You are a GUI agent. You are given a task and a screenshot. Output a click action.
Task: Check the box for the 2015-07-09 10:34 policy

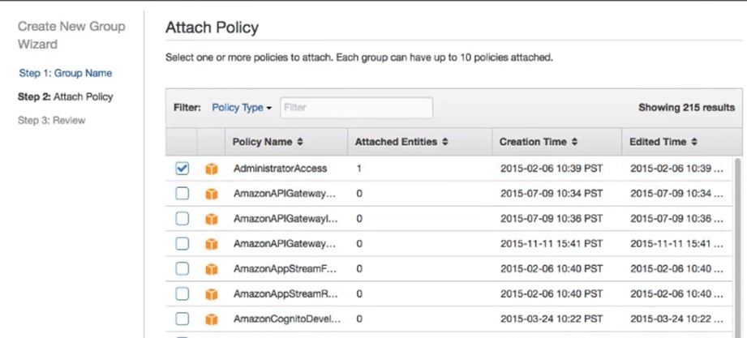[182, 193]
